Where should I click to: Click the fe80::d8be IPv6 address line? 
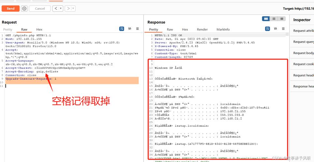[212, 108]
